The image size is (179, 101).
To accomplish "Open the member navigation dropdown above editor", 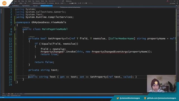I will pos(147,7).
